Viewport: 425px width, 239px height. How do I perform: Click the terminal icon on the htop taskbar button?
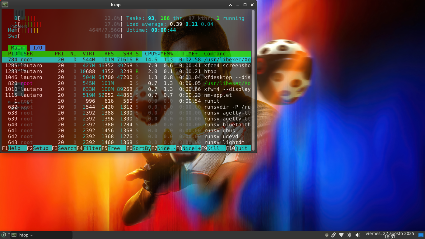14,235
